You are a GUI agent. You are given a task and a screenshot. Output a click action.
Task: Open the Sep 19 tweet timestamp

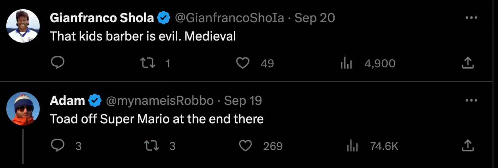[243, 101]
